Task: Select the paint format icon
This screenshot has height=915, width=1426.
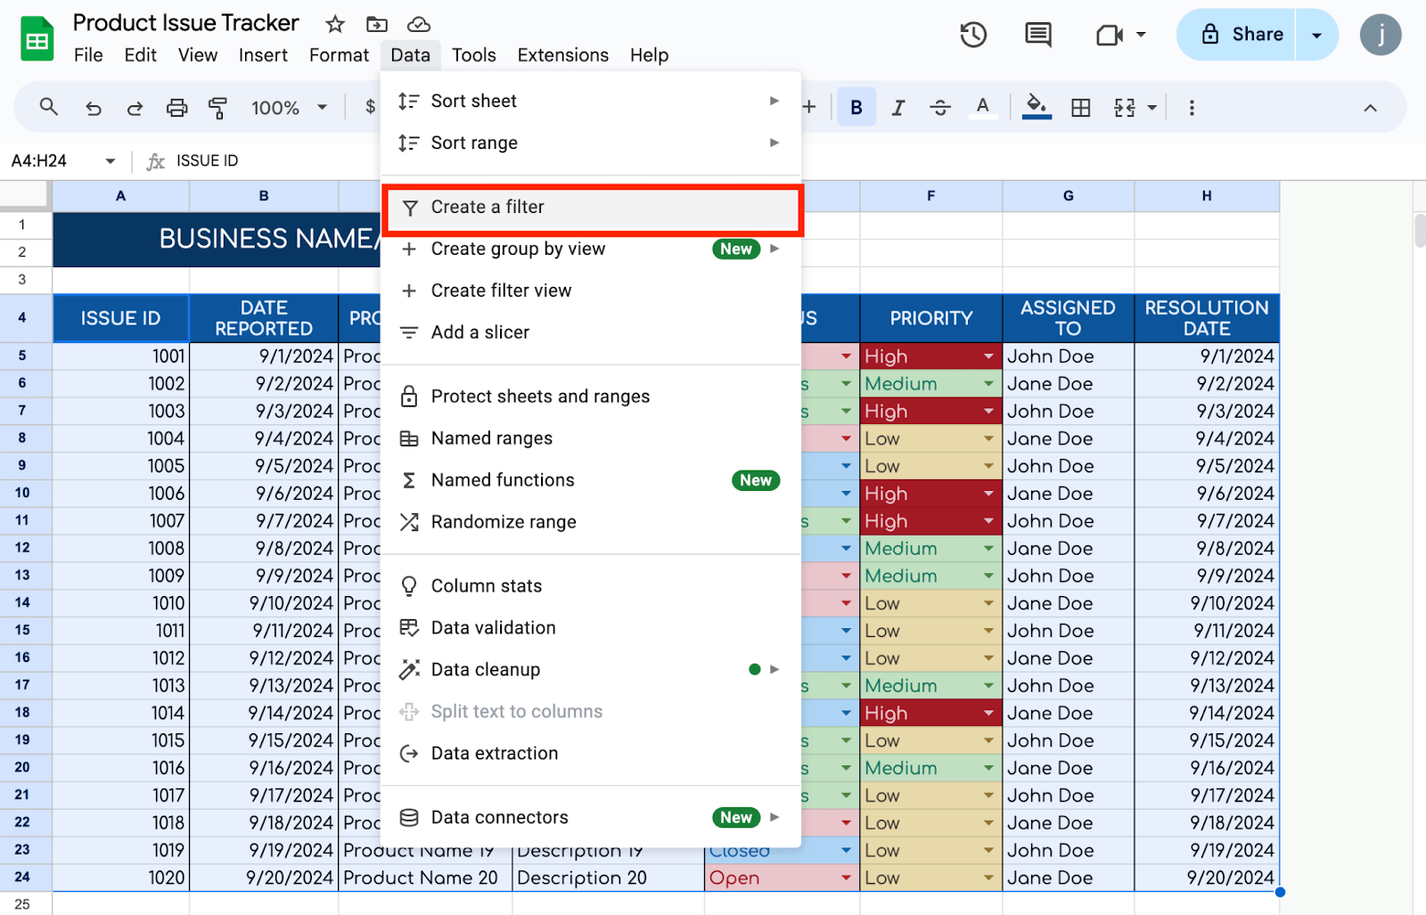Action: click(217, 108)
